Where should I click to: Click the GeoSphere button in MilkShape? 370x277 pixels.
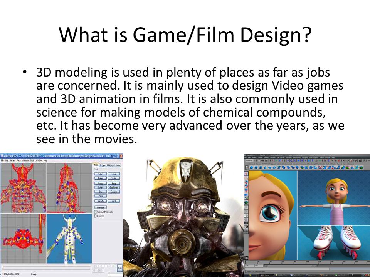(x=114, y=187)
